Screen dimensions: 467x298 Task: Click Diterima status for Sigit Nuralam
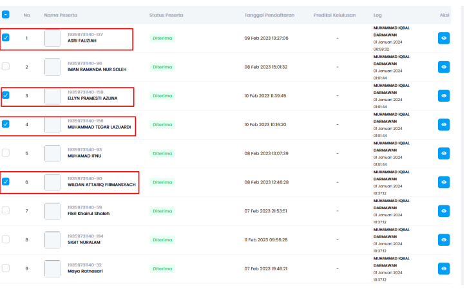(x=162, y=239)
